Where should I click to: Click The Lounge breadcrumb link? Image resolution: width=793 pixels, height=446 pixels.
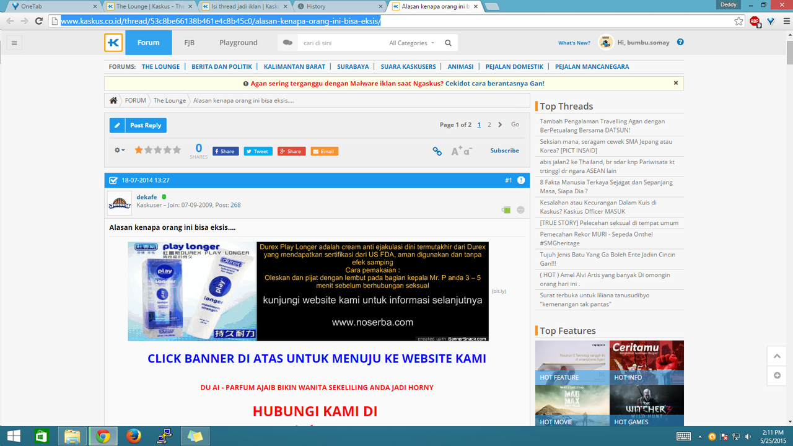point(170,100)
